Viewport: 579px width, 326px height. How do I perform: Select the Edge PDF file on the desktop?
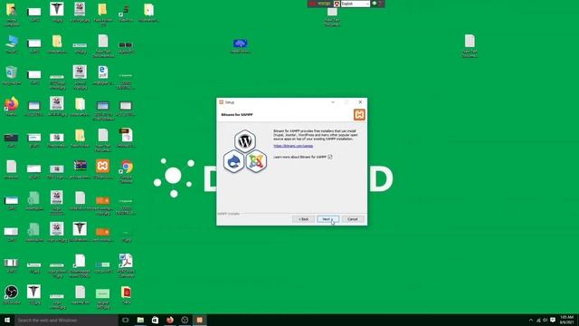(x=102, y=74)
